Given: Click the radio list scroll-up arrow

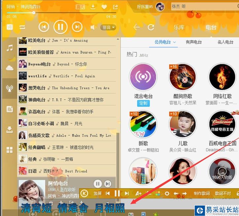Looking at the screenshot, I should [x=118, y=39].
